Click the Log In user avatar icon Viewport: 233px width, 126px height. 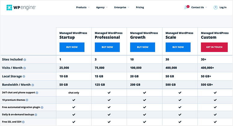[x=216, y=7]
